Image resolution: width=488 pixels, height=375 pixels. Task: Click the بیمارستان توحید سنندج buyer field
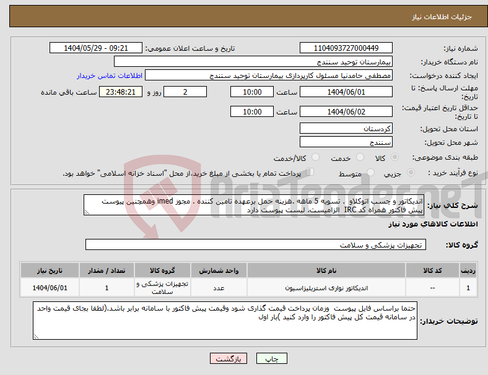click(x=253, y=61)
